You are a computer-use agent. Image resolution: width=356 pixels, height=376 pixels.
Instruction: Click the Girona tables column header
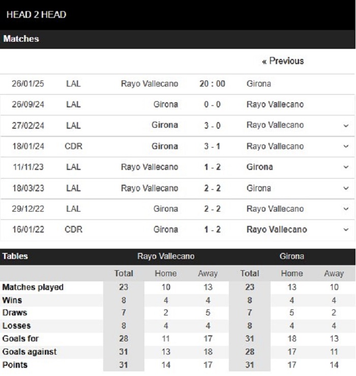point(292,256)
